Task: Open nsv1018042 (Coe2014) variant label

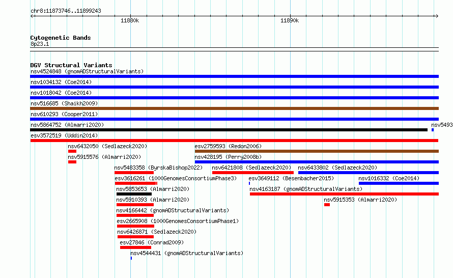Action: (x=61, y=93)
